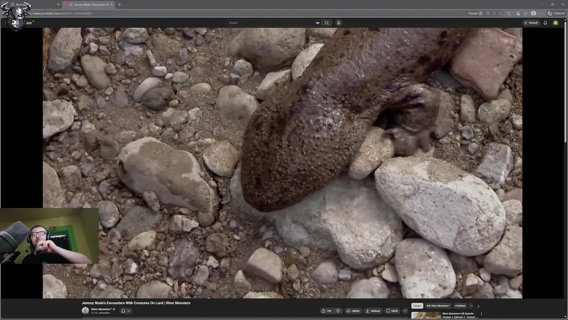Select the Všetko filter chip
The width and height of the screenshot is (568, 320).
click(x=417, y=306)
